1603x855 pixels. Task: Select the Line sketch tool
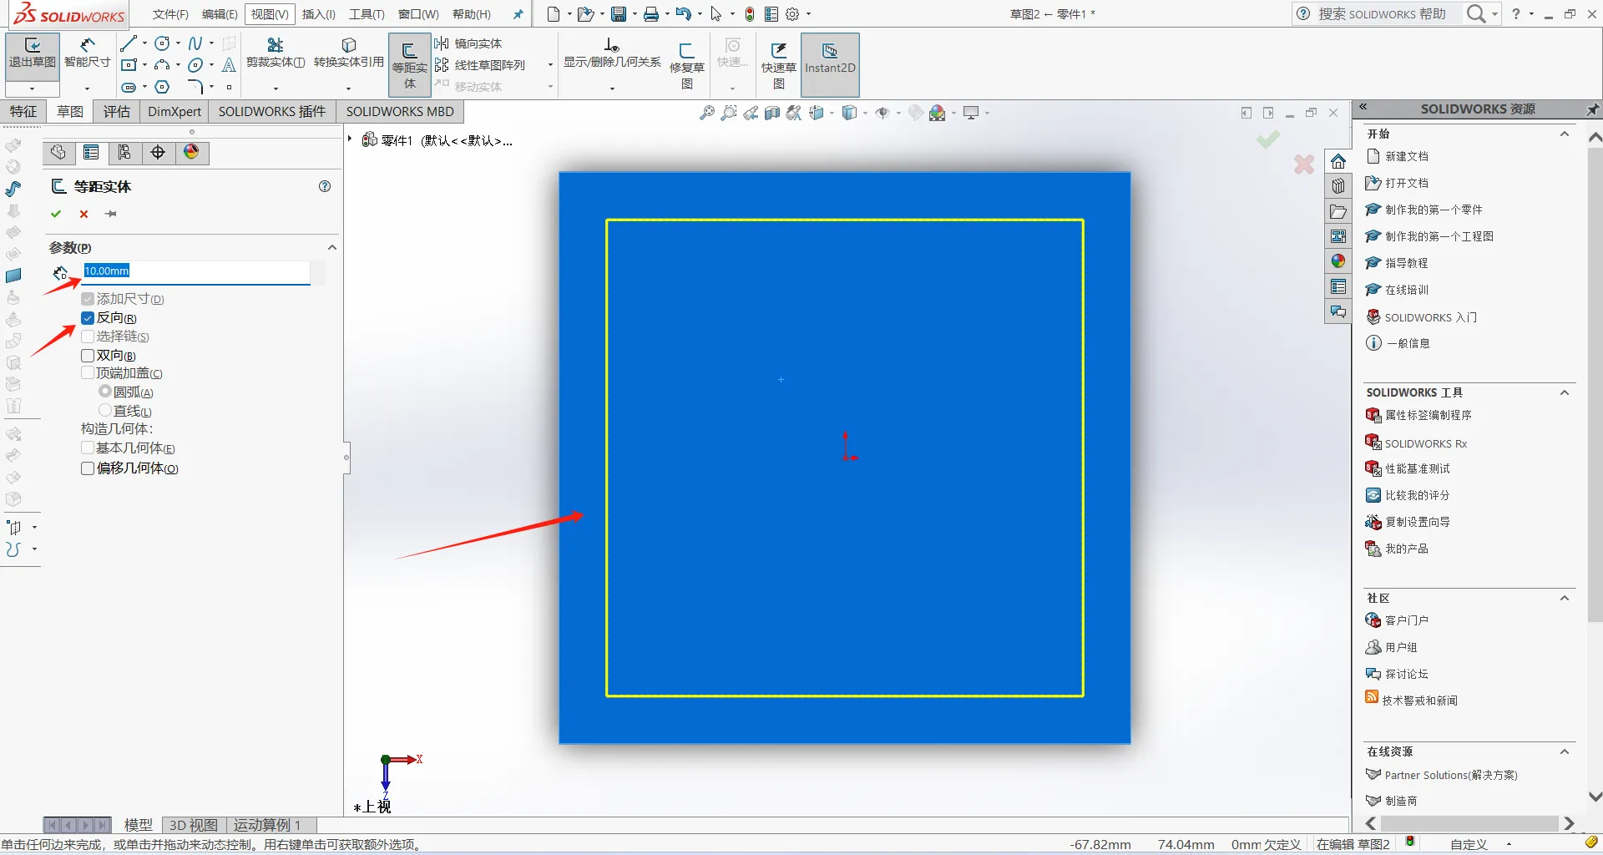click(x=128, y=43)
